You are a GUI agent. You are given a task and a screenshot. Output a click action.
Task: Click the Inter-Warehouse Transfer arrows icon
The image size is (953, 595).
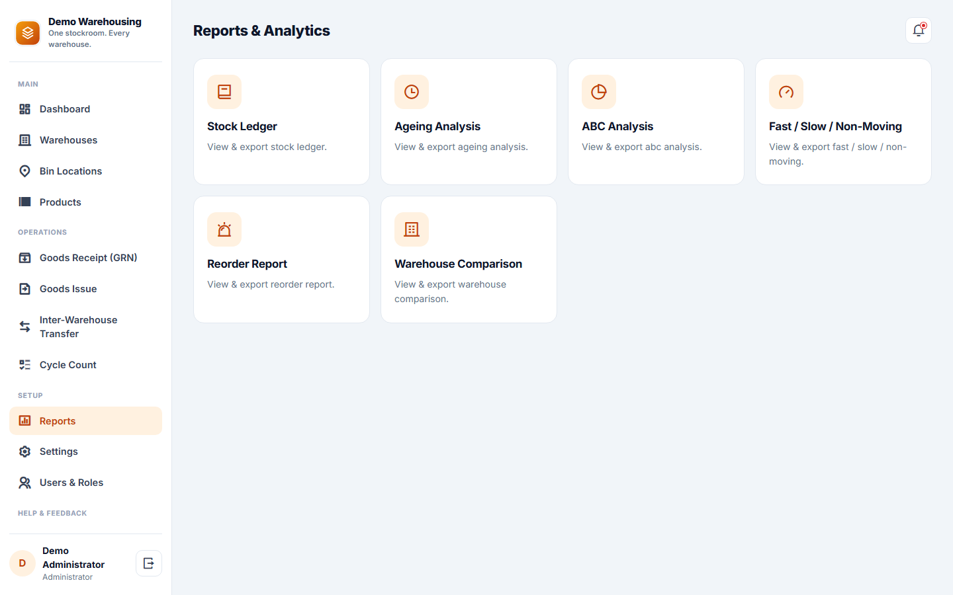pos(24,327)
